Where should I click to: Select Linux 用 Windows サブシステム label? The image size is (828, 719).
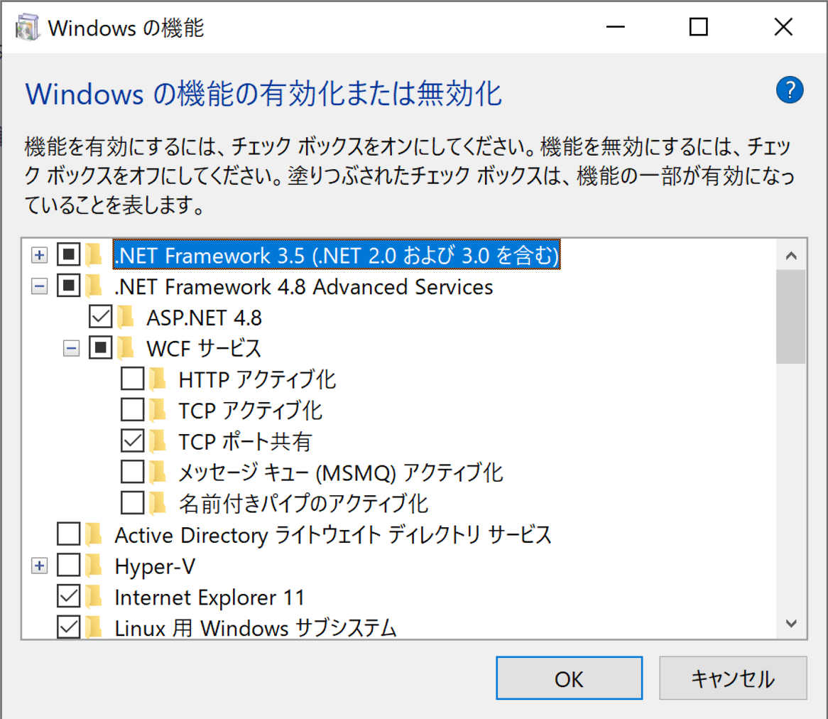(255, 627)
